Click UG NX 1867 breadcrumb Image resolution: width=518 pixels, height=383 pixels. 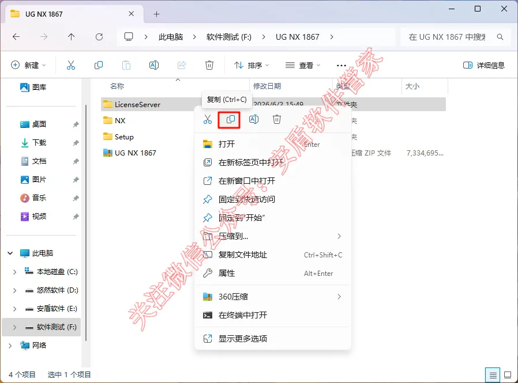pyautogui.click(x=298, y=37)
